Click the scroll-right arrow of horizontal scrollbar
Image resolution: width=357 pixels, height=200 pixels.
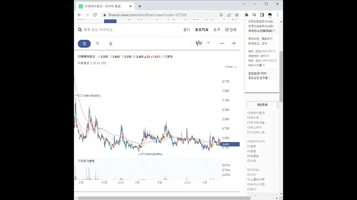(277, 198)
